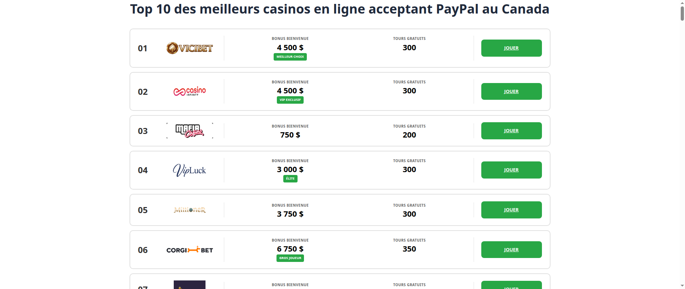Click the Casino Infinity logo
The height and width of the screenshot is (289, 685).
coord(189,92)
